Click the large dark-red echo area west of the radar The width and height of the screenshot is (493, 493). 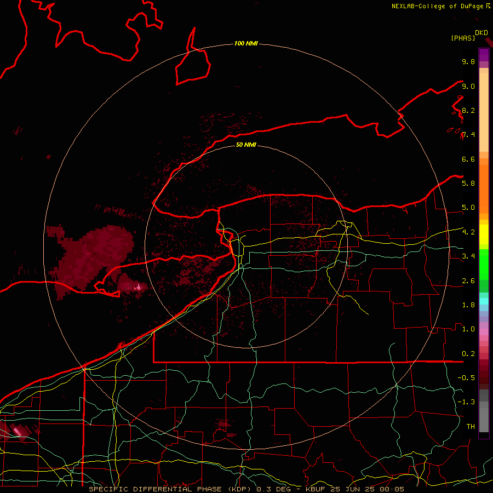tap(94, 256)
